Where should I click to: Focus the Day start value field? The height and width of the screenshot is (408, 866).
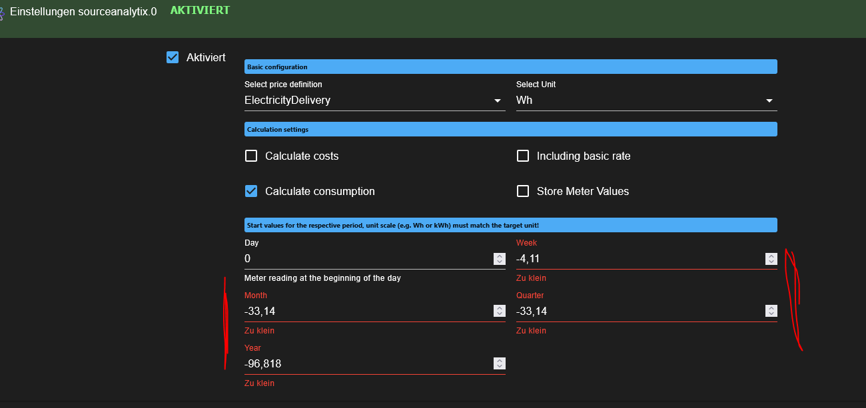366,259
